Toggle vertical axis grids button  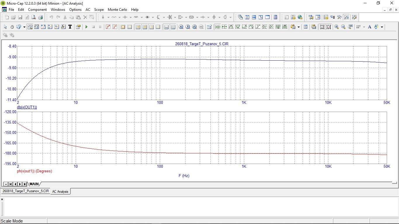145,27
